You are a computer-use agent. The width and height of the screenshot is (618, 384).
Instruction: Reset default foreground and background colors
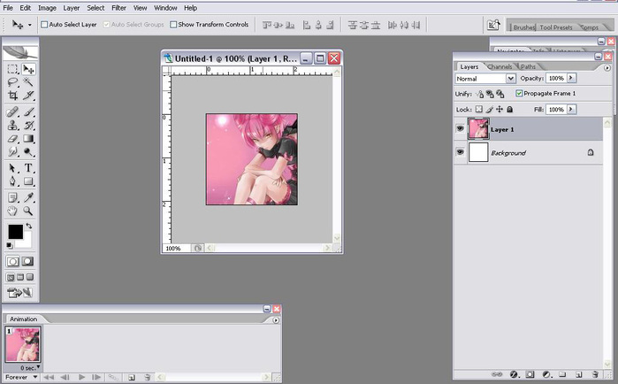coord(10,246)
